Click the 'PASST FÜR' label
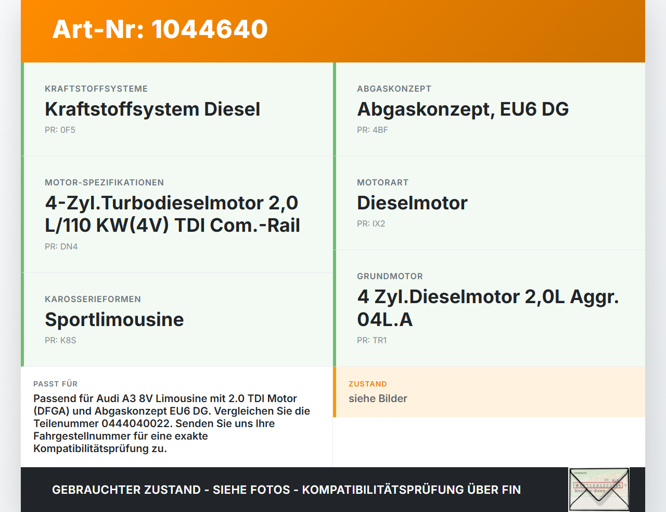The height and width of the screenshot is (512, 666). point(55,384)
